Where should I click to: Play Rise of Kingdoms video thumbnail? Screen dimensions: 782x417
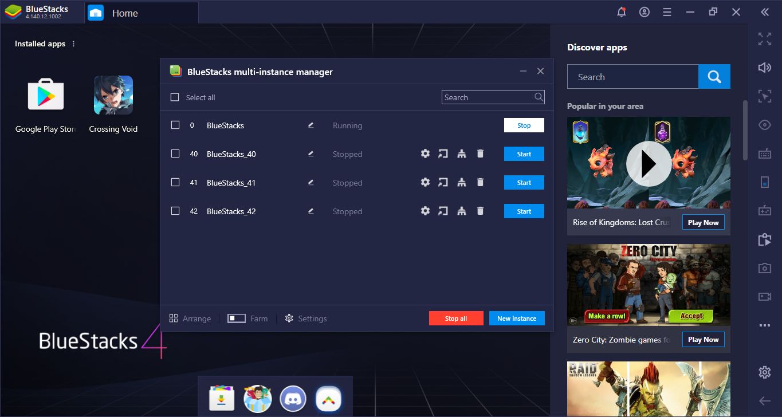[649, 163]
